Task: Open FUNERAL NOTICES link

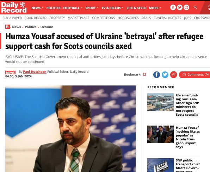Action: [167, 18]
